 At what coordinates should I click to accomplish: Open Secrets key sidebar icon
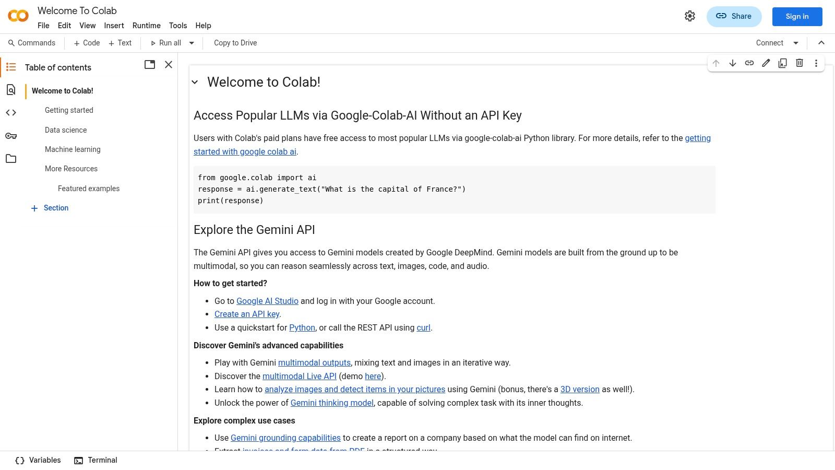(11, 136)
